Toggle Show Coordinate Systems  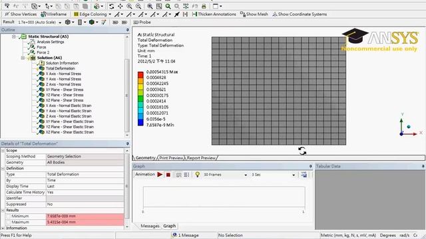point(300,14)
